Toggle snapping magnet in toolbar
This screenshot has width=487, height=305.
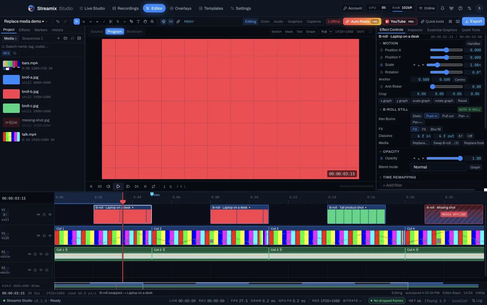pos(164,21)
